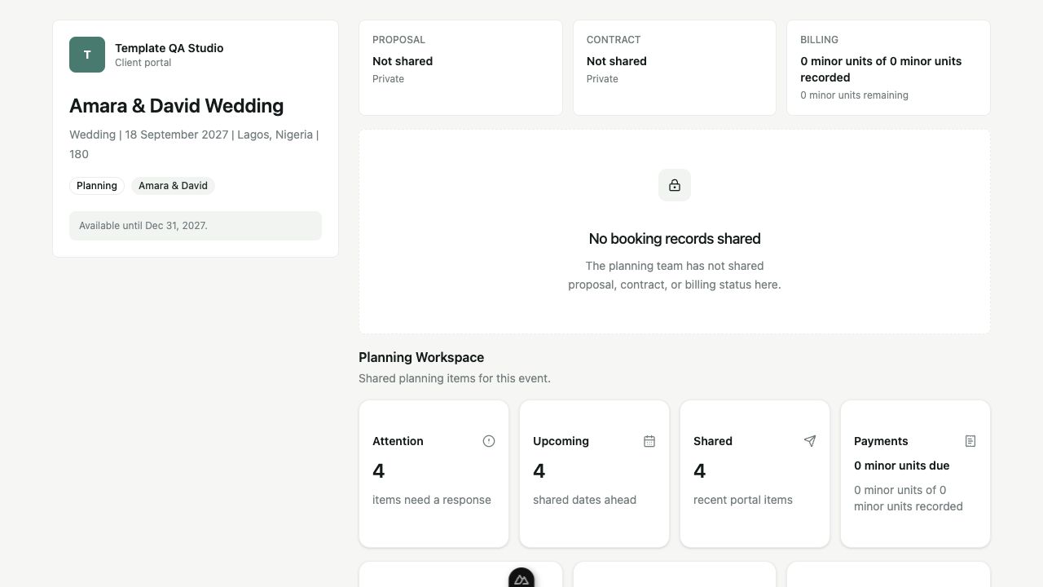This screenshot has width=1043, height=587.
Task: Click the 'Template QA Studio' name
Action: [169, 48]
